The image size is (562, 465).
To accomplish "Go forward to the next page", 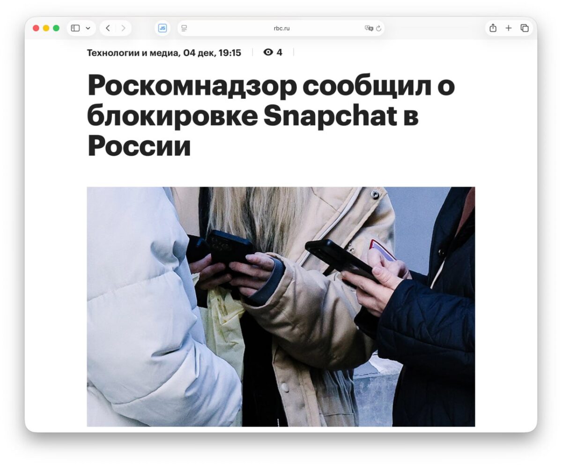I will [x=123, y=28].
